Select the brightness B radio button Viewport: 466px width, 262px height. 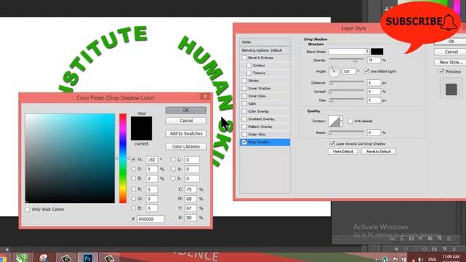133,178
